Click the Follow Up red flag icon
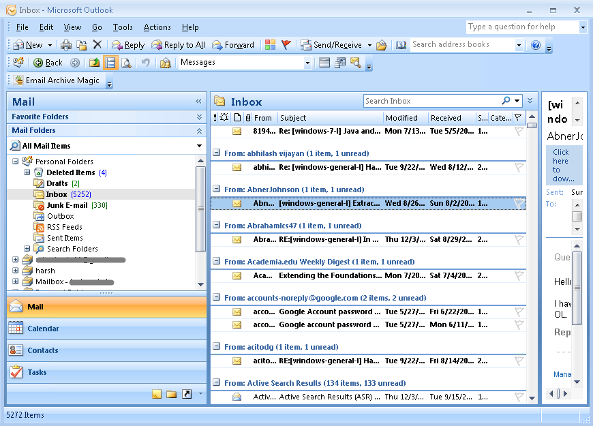Viewport: 593px width, 426px height. [286, 45]
